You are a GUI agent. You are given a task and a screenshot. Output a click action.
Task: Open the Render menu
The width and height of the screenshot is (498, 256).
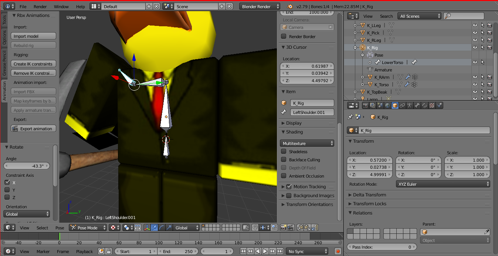pyautogui.click(x=40, y=6)
